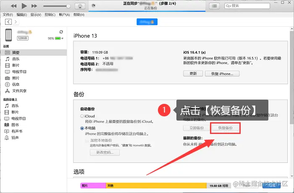Click the audiobook icon beside 有声书

(x=7, y=131)
